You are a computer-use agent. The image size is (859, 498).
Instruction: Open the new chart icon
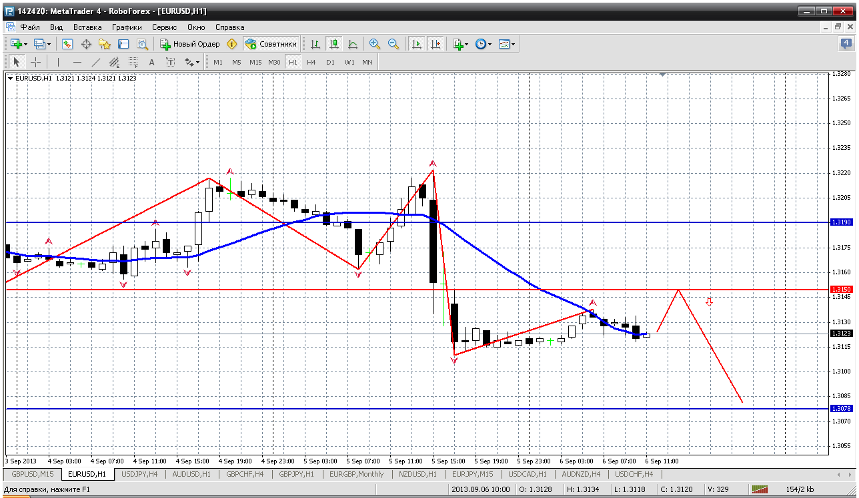coord(16,44)
